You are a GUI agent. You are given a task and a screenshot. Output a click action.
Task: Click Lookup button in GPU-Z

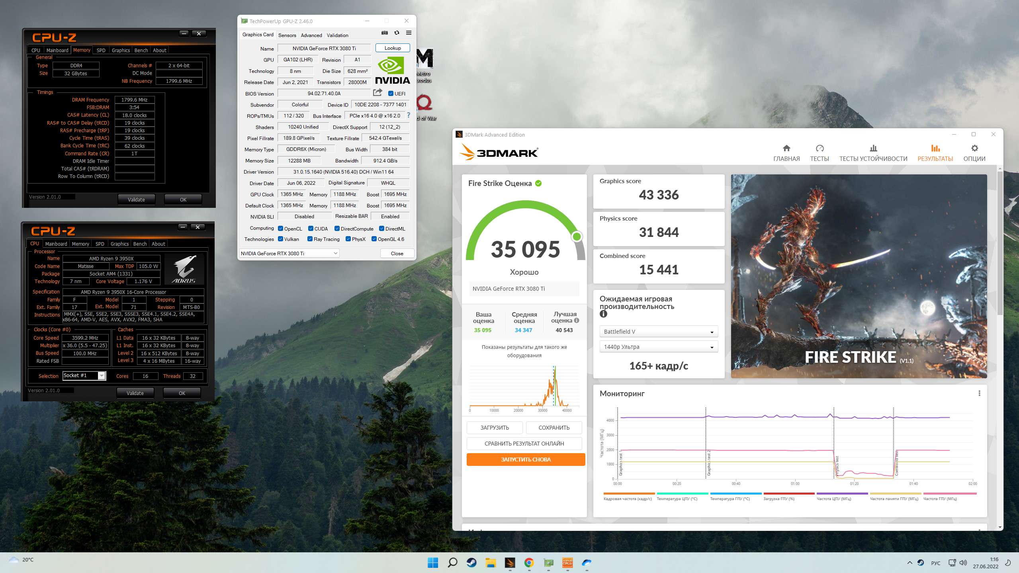click(x=393, y=48)
